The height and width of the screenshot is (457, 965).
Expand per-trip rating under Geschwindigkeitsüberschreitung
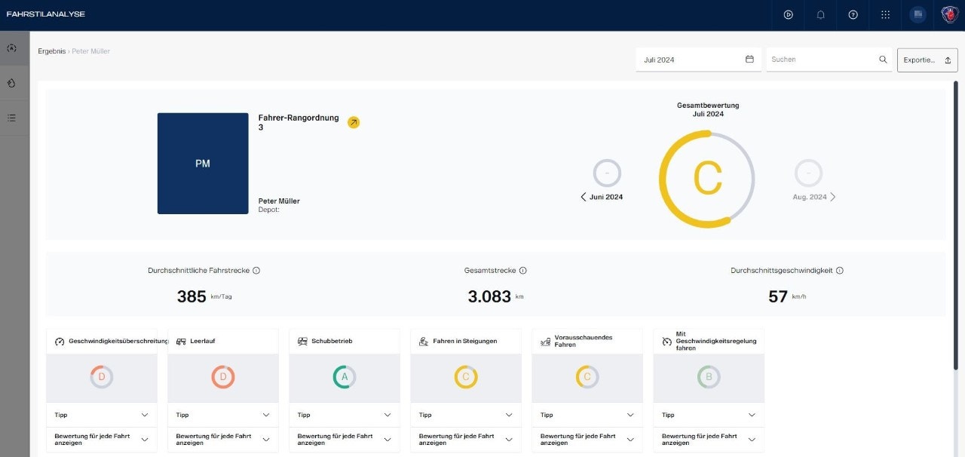pos(102,440)
